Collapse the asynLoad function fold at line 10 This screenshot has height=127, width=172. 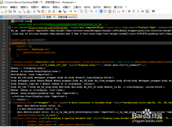click(10, 49)
